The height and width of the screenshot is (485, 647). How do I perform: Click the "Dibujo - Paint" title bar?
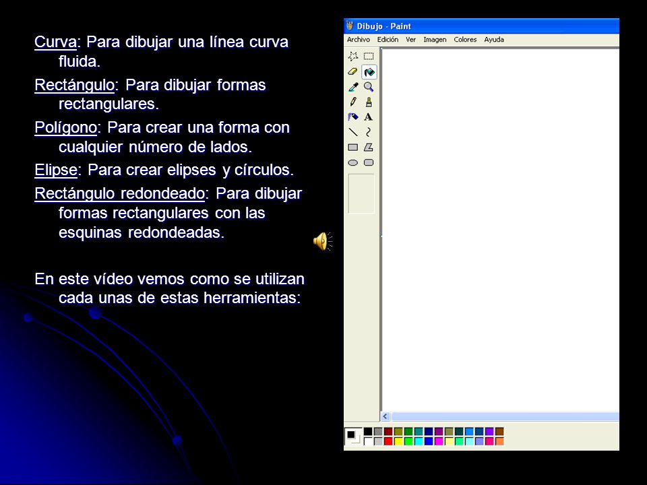point(481,26)
